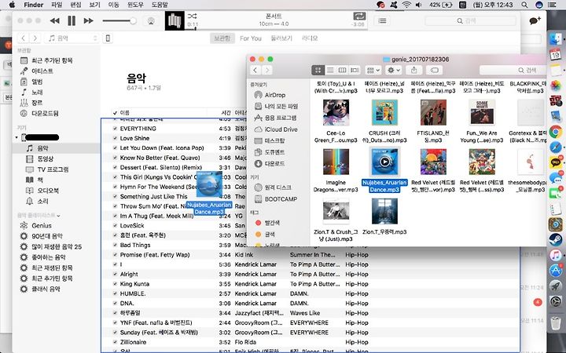Switch Finder window to cover flow view
This screenshot has height=353, width=566.
point(355,71)
